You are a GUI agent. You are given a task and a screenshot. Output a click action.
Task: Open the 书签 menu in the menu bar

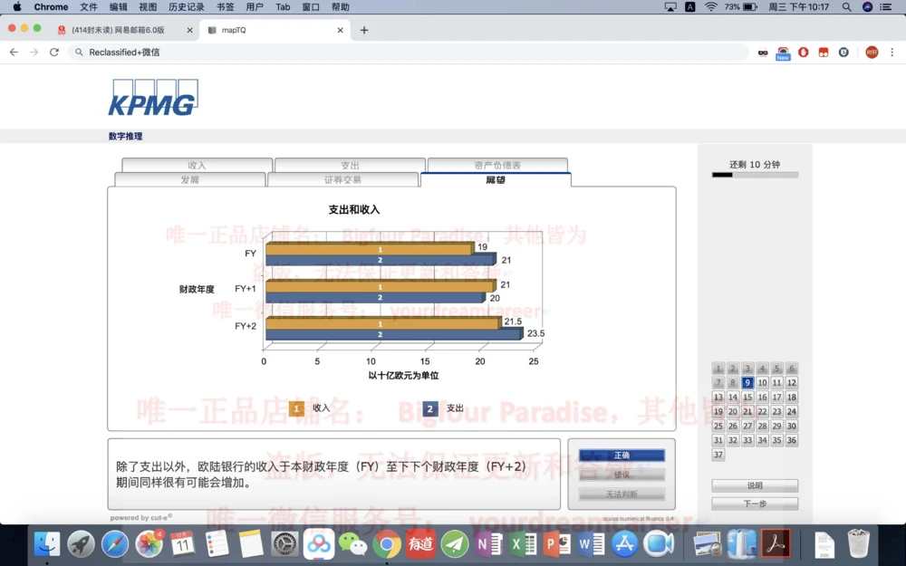point(224,6)
